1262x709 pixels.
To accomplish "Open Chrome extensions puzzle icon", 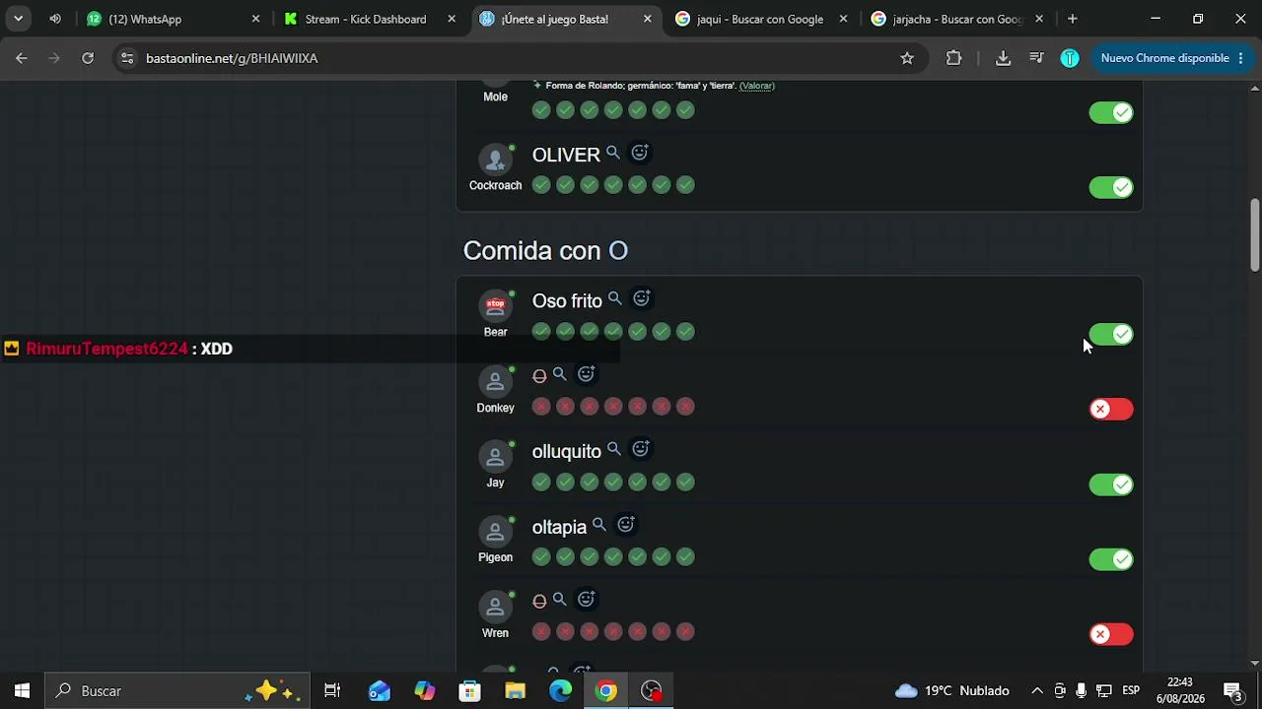I will [x=953, y=58].
